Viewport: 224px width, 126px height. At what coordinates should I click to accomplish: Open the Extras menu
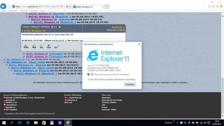pyautogui.click(x=43, y=11)
